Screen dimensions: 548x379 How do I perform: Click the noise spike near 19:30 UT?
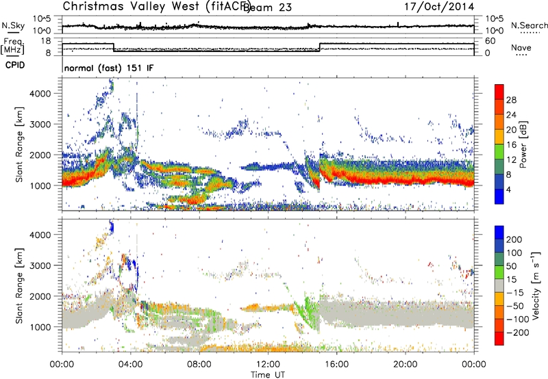(398, 24)
